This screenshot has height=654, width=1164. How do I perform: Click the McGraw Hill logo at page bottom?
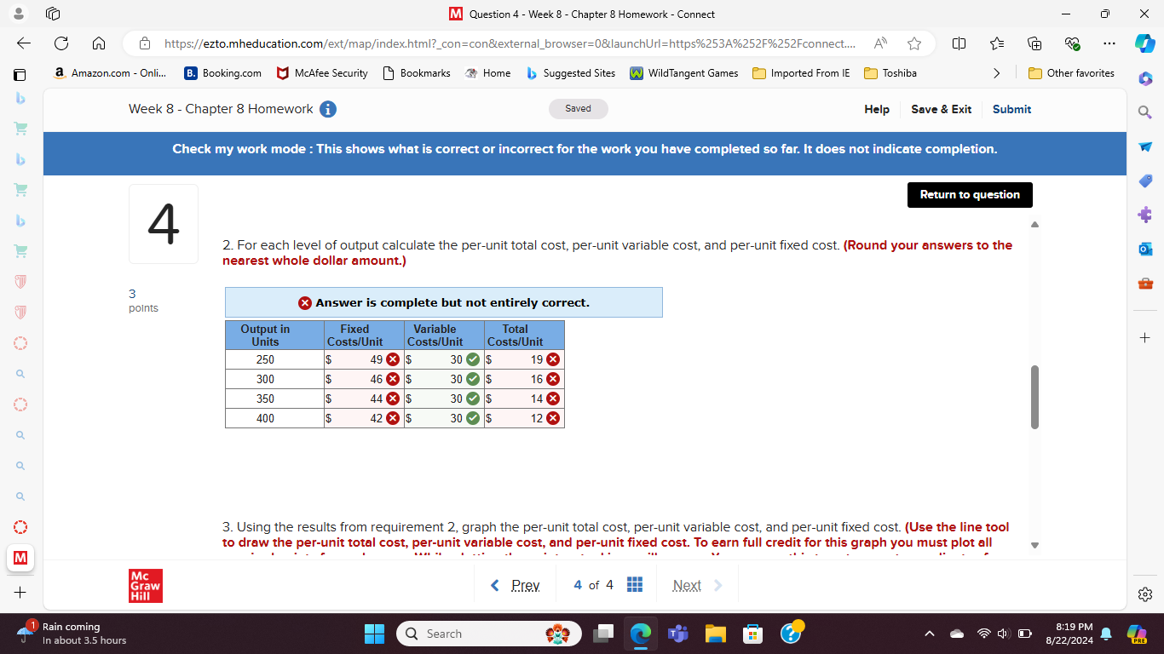[x=145, y=585]
